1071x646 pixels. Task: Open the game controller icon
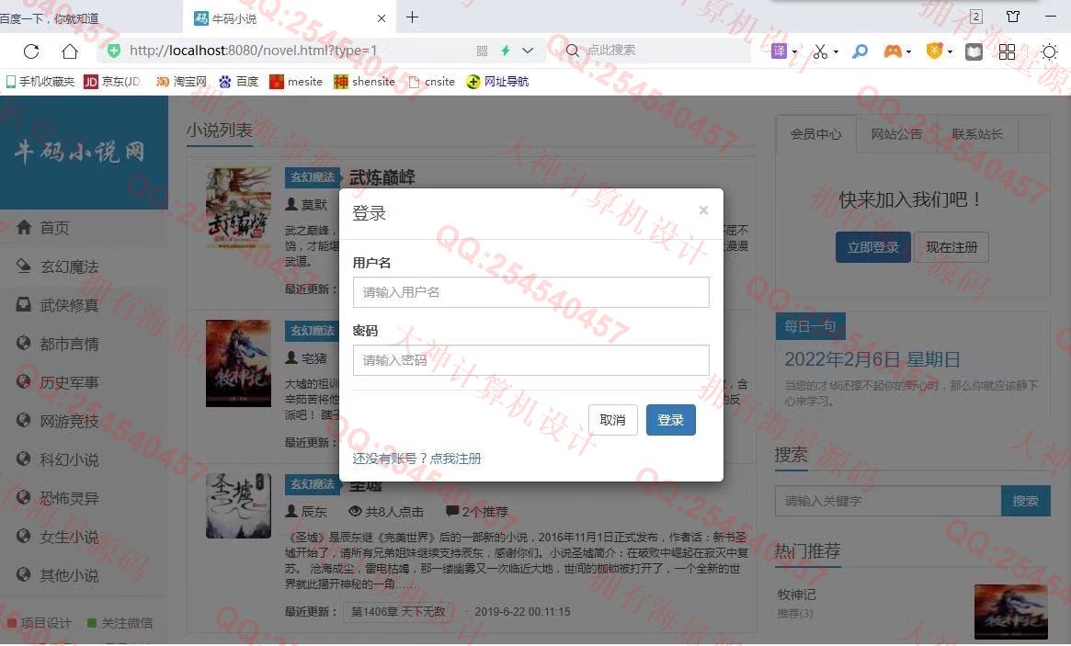coord(893,51)
